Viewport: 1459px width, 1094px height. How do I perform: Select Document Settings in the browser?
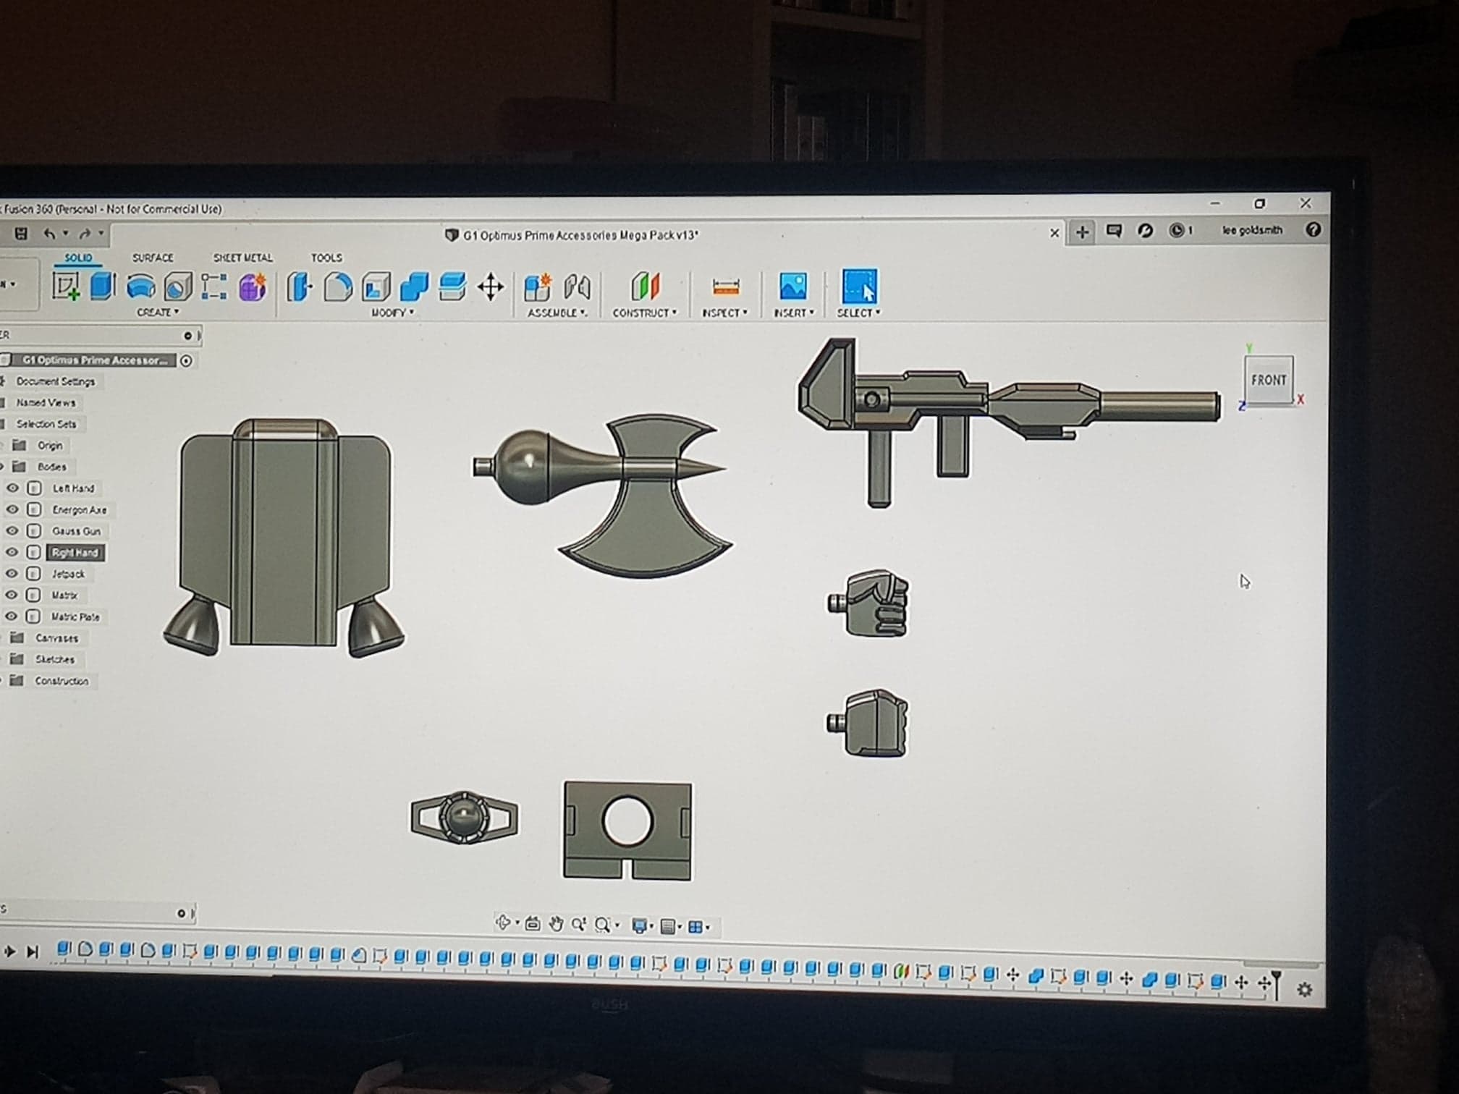[56, 381]
